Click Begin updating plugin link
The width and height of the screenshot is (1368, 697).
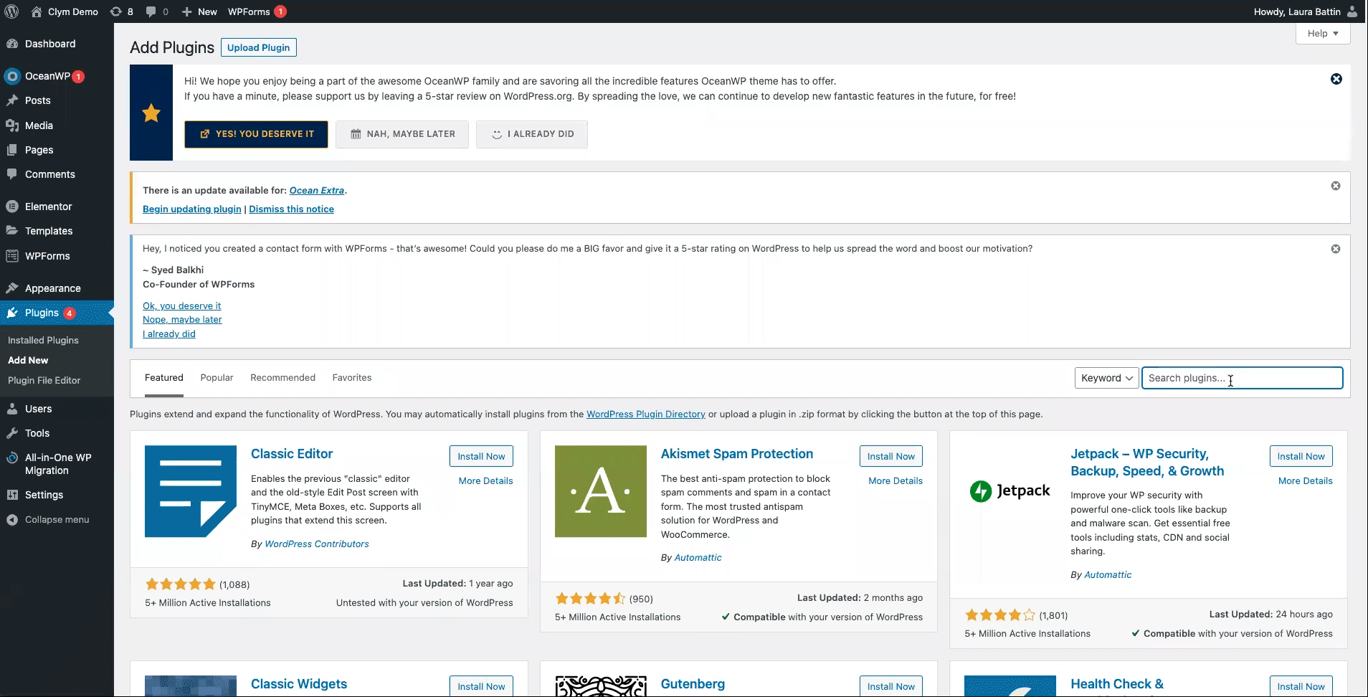tap(191, 209)
